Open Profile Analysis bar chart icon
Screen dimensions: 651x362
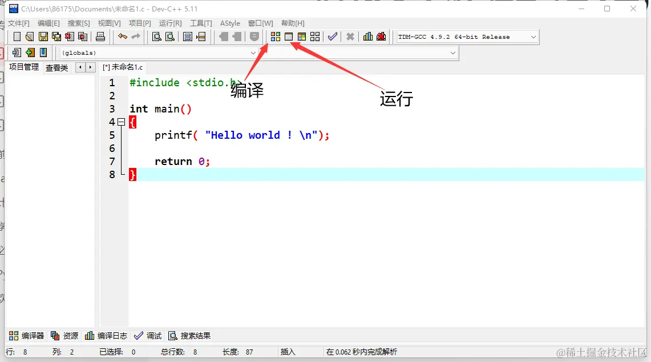click(368, 37)
